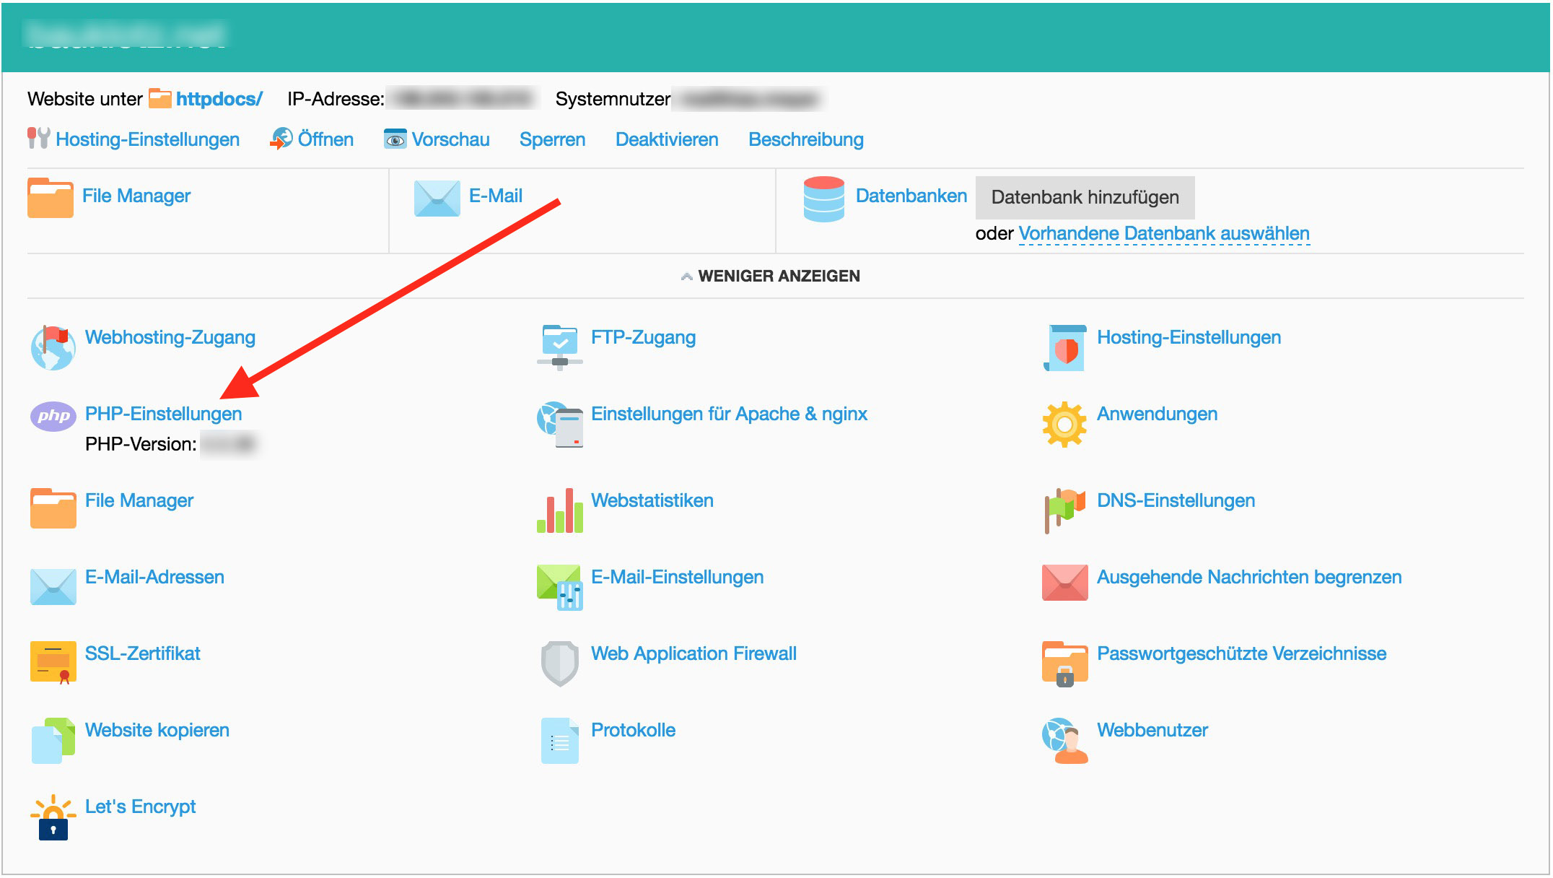
Task: Click the httpdocs folder icon
Action: click(x=160, y=98)
